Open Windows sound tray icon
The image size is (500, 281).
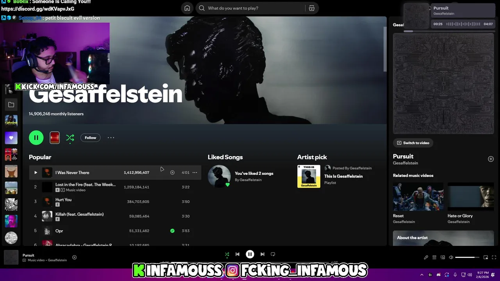point(470,275)
